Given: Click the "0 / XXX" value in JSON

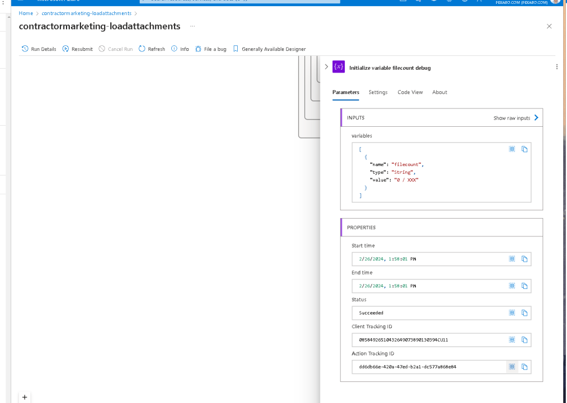Looking at the screenshot, I should pos(406,180).
